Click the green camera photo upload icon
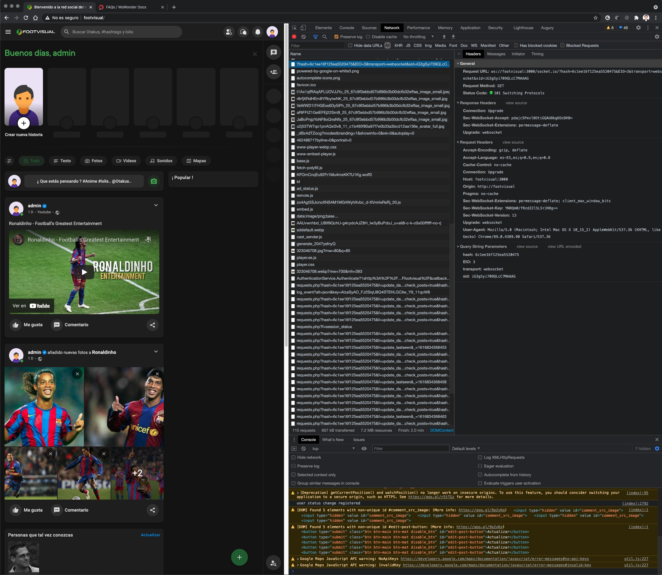The image size is (662, 575). click(x=154, y=181)
